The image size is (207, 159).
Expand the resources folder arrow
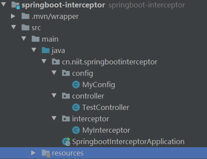[x=33, y=153]
